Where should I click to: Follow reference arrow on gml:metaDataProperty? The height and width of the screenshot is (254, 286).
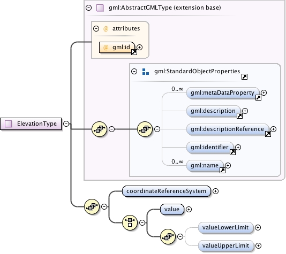point(258,98)
